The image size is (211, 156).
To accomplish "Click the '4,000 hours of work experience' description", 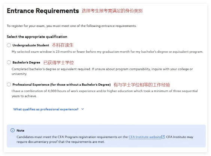I will point(105,94).
